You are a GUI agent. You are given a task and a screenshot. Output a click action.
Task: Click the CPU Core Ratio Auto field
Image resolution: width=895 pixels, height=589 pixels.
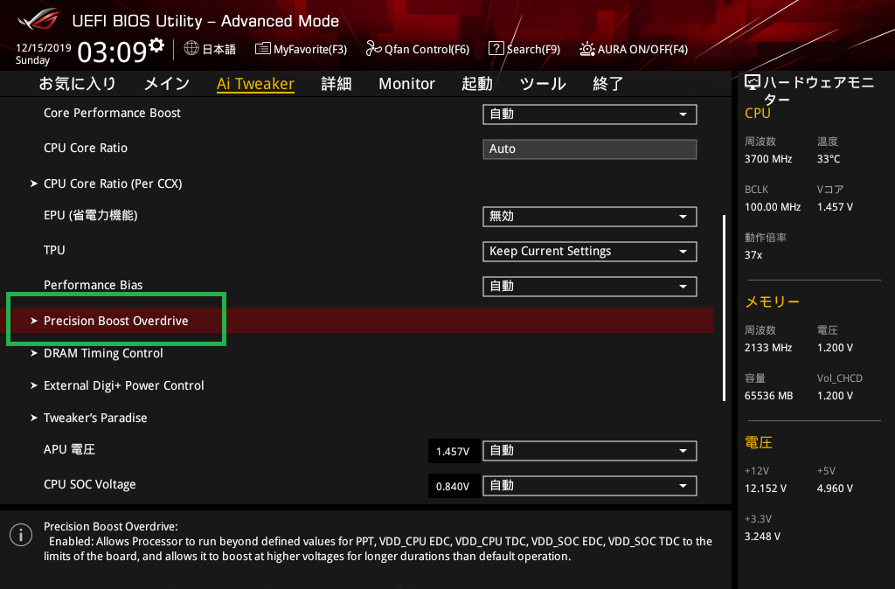pyautogui.click(x=590, y=149)
